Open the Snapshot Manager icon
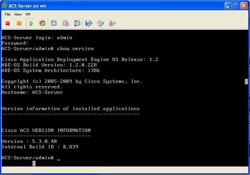This screenshot has width=250, height=175. (x=77, y=23)
